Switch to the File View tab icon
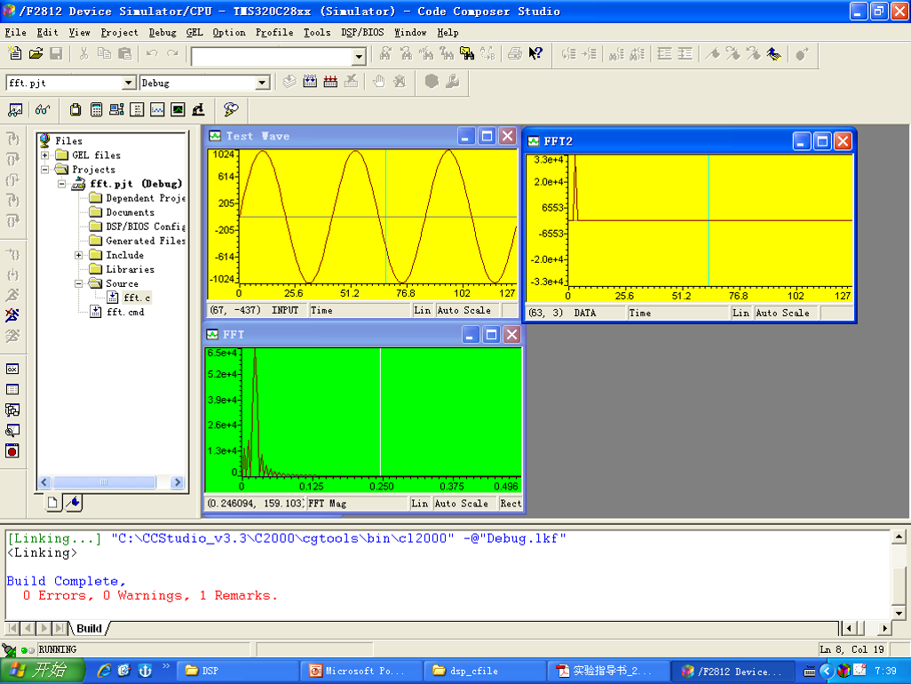The width and height of the screenshot is (911, 684). 53,503
